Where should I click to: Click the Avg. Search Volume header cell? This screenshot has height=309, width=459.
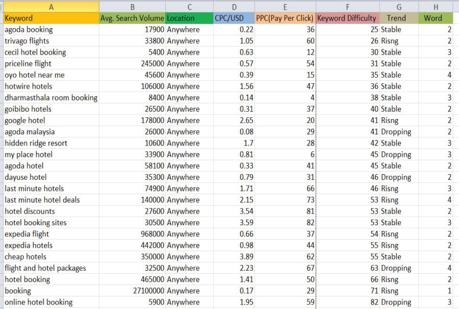(132, 18)
